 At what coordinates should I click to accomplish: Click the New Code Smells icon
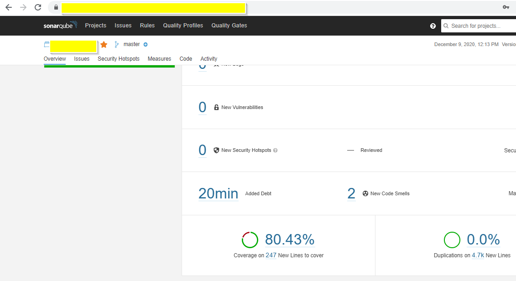point(365,193)
